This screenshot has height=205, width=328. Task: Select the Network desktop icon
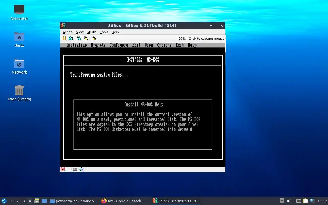click(19, 66)
